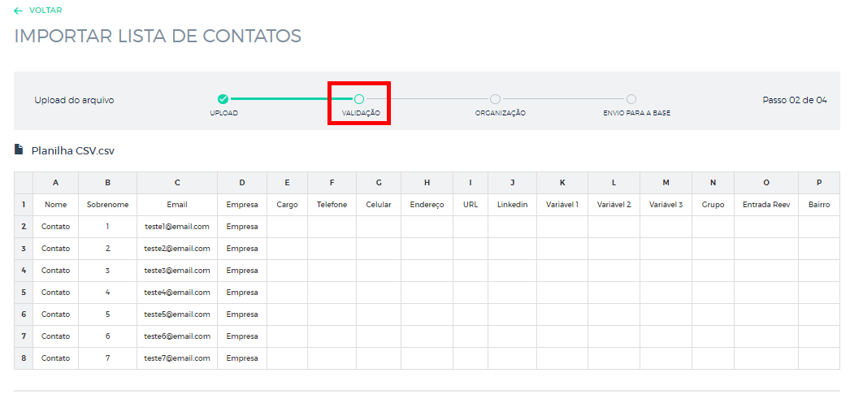Click the Nome header cell
Viewport: 850px width, 399px height.
[x=56, y=205]
